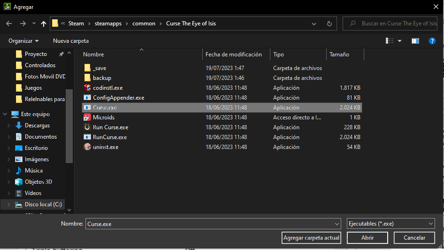Click 'Acceso directo a l...' type text
Image resolution: width=444 pixels, height=250 pixels.
pos(297,117)
